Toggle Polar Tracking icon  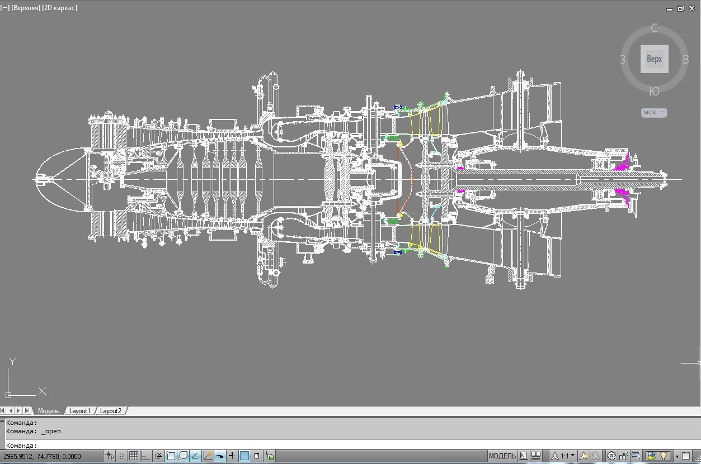click(158, 456)
